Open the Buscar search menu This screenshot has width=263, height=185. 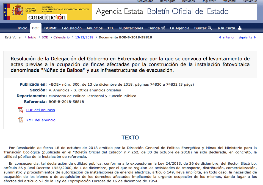tap(200, 28)
